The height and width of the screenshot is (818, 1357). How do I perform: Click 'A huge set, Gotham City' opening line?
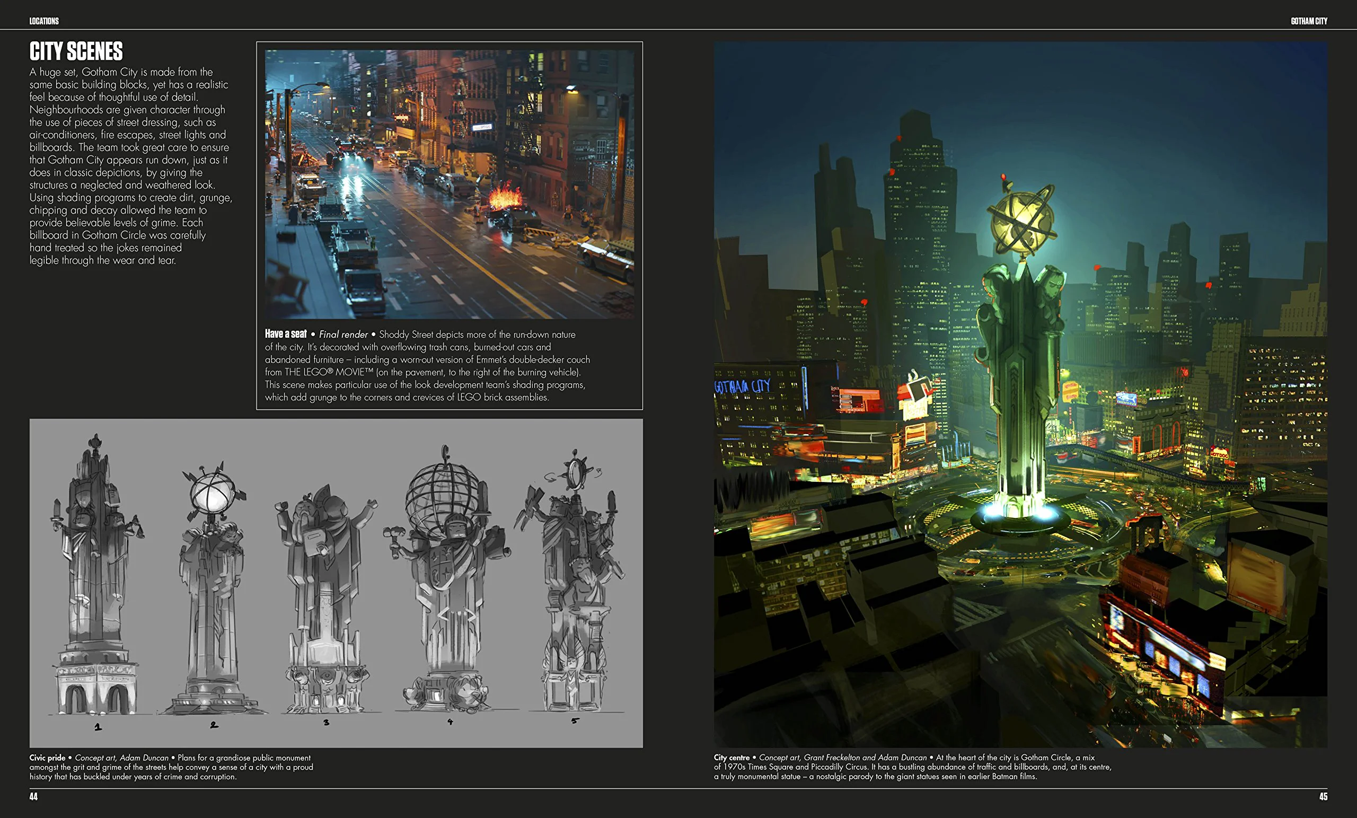pyautogui.click(x=121, y=72)
